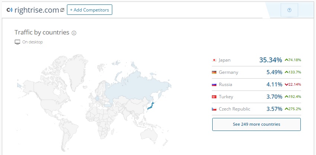This screenshot has height=155, width=316.
Task: Click Turkey's 3.70% traffic share
Action: pyautogui.click(x=274, y=97)
